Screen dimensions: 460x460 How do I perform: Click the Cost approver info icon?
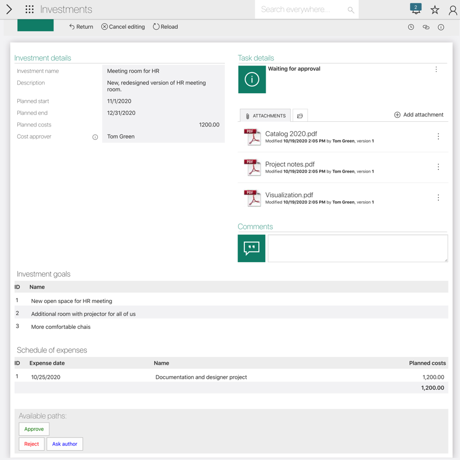tap(95, 137)
